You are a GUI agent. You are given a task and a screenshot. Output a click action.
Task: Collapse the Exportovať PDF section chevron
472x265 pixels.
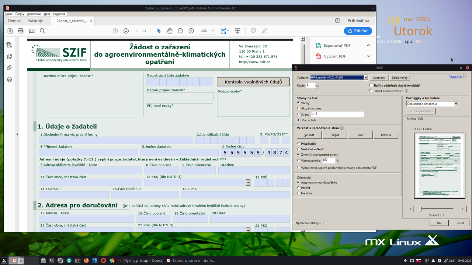coord(368,46)
